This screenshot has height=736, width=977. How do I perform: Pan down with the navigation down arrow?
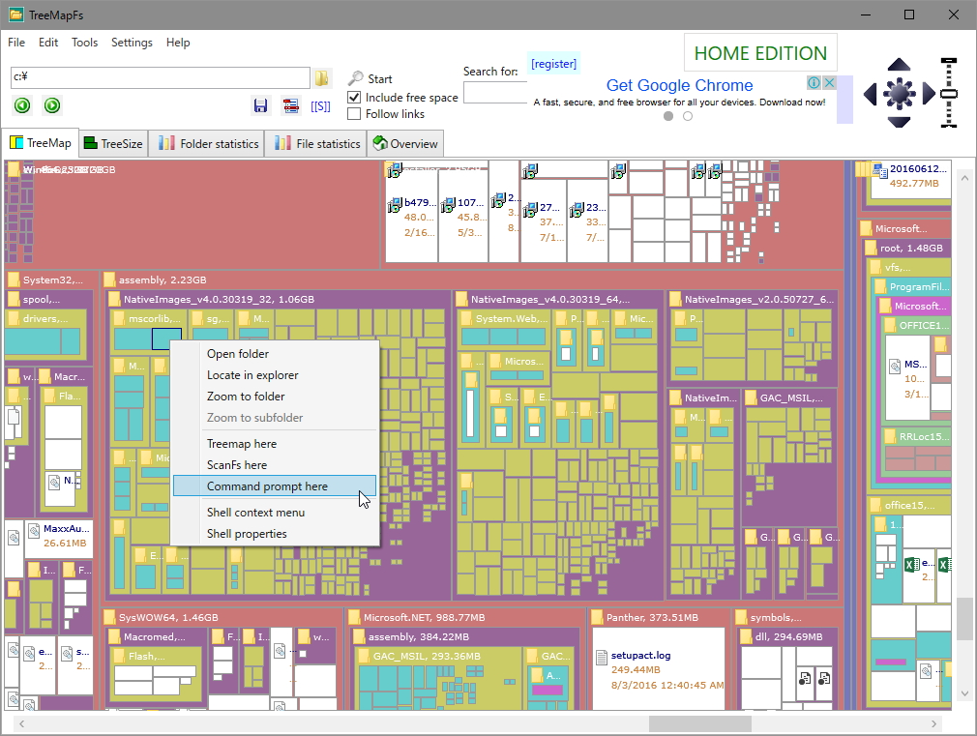(899, 122)
